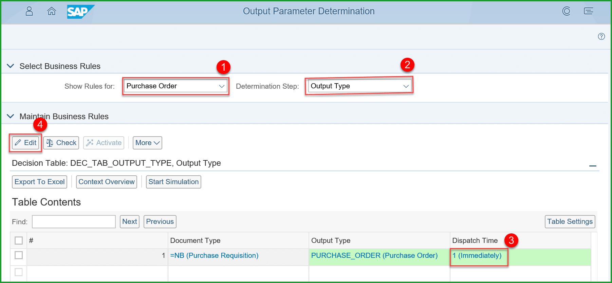Click the Start Simulation button
Image resolution: width=612 pixels, height=283 pixels.
(x=173, y=182)
